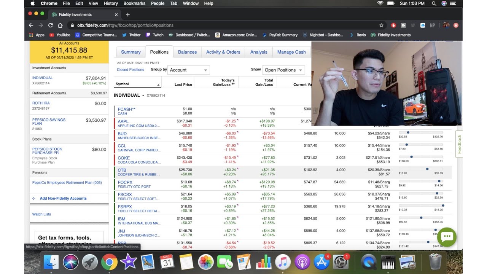The image size is (487, 274).
Task: Switch to the Summary tab
Action: [131, 52]
